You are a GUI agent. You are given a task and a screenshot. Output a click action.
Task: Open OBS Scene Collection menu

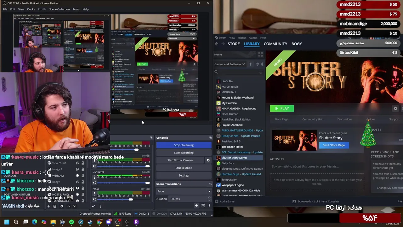click(59, 9)
